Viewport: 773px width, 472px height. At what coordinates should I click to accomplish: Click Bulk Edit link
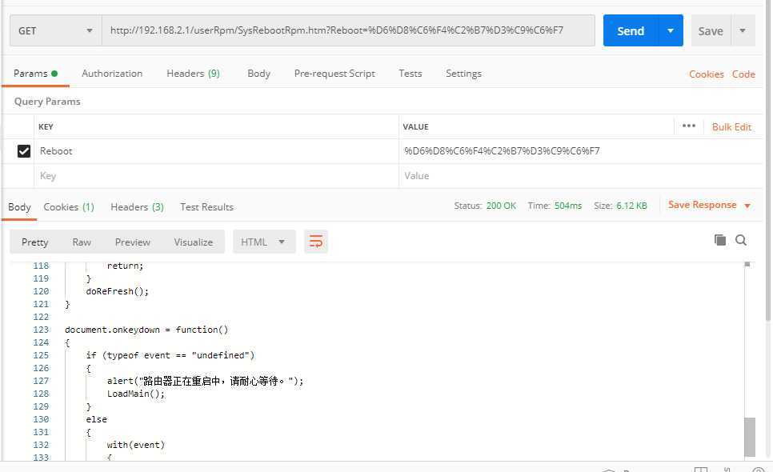731,126
